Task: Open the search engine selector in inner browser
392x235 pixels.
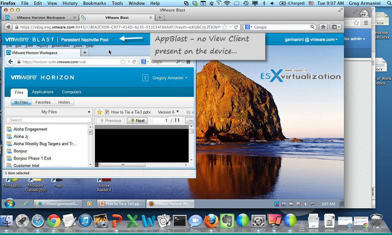Action: (x=145, y=62)
